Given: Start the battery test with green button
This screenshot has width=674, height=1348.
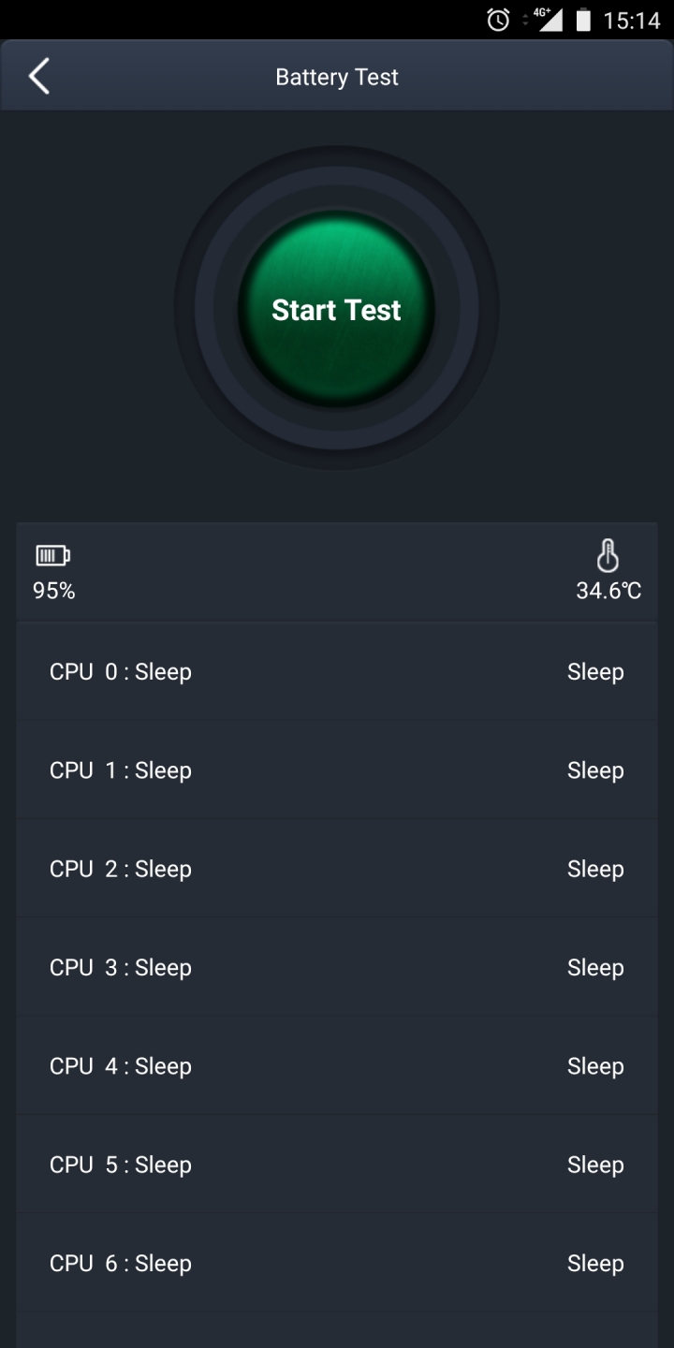Looking at the screenshot, I should [x=336, y=309].
